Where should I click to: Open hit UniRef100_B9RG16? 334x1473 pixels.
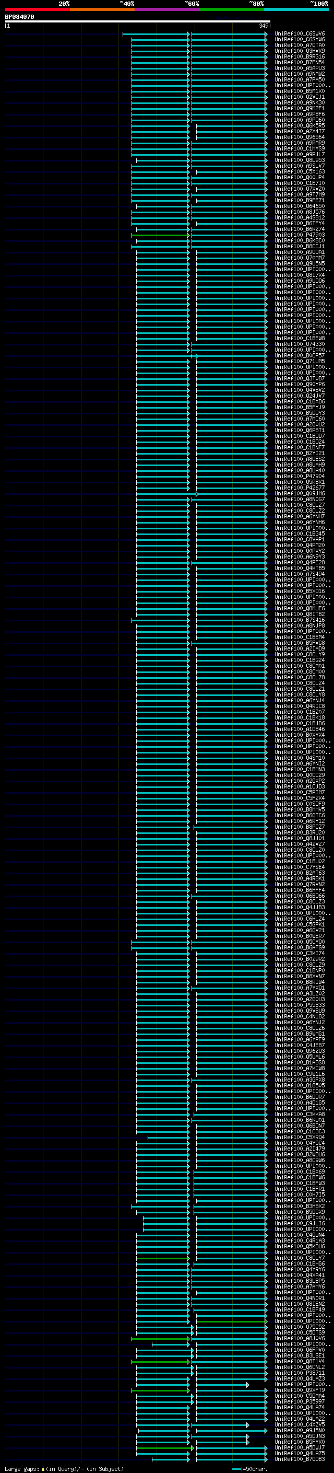299,57
